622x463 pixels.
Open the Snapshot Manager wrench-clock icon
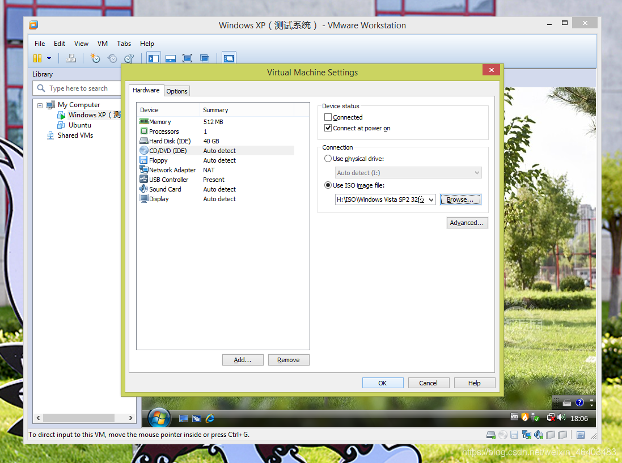pyautogui.click(x=129, y=58)
